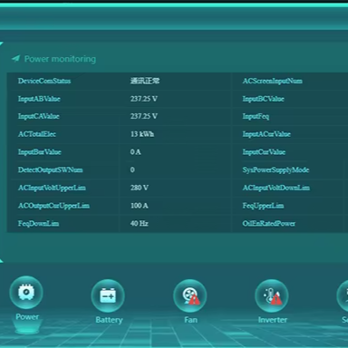The image size is (348, 348).
Task: Click the InputABValue reading 237.25 V
Action: point(144,99)
